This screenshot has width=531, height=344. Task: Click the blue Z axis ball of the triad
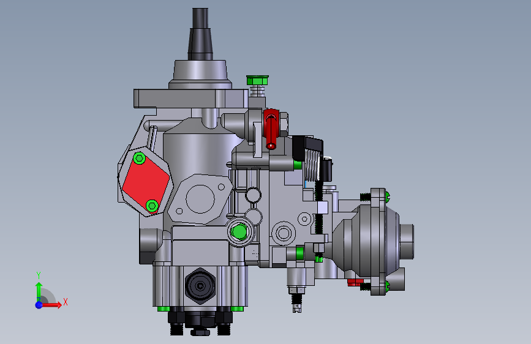tap(39, 305)
